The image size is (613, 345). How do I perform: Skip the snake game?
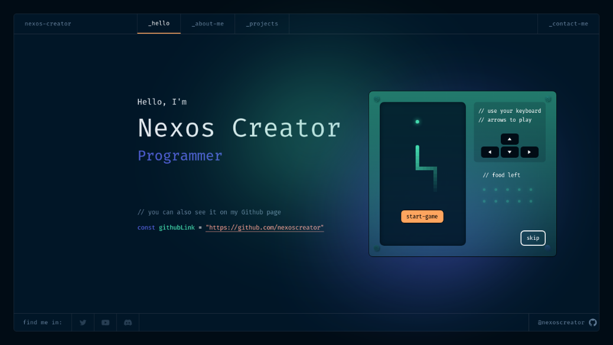[x=533, y=238]
